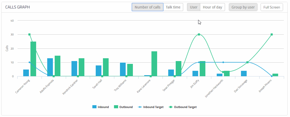Toggle the Inbound legend series
Image resolution: width=290 pixels, height=117 pixels.
[103, 107]
